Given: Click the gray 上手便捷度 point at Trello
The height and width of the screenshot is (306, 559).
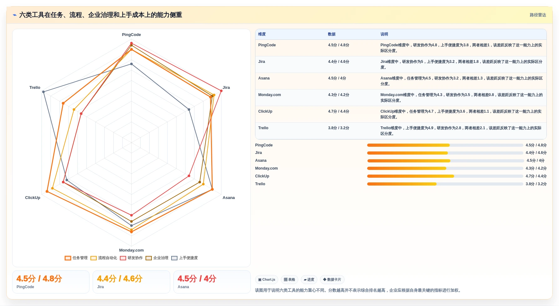Looking at the screenshot, I should click(x=44, y=92).
